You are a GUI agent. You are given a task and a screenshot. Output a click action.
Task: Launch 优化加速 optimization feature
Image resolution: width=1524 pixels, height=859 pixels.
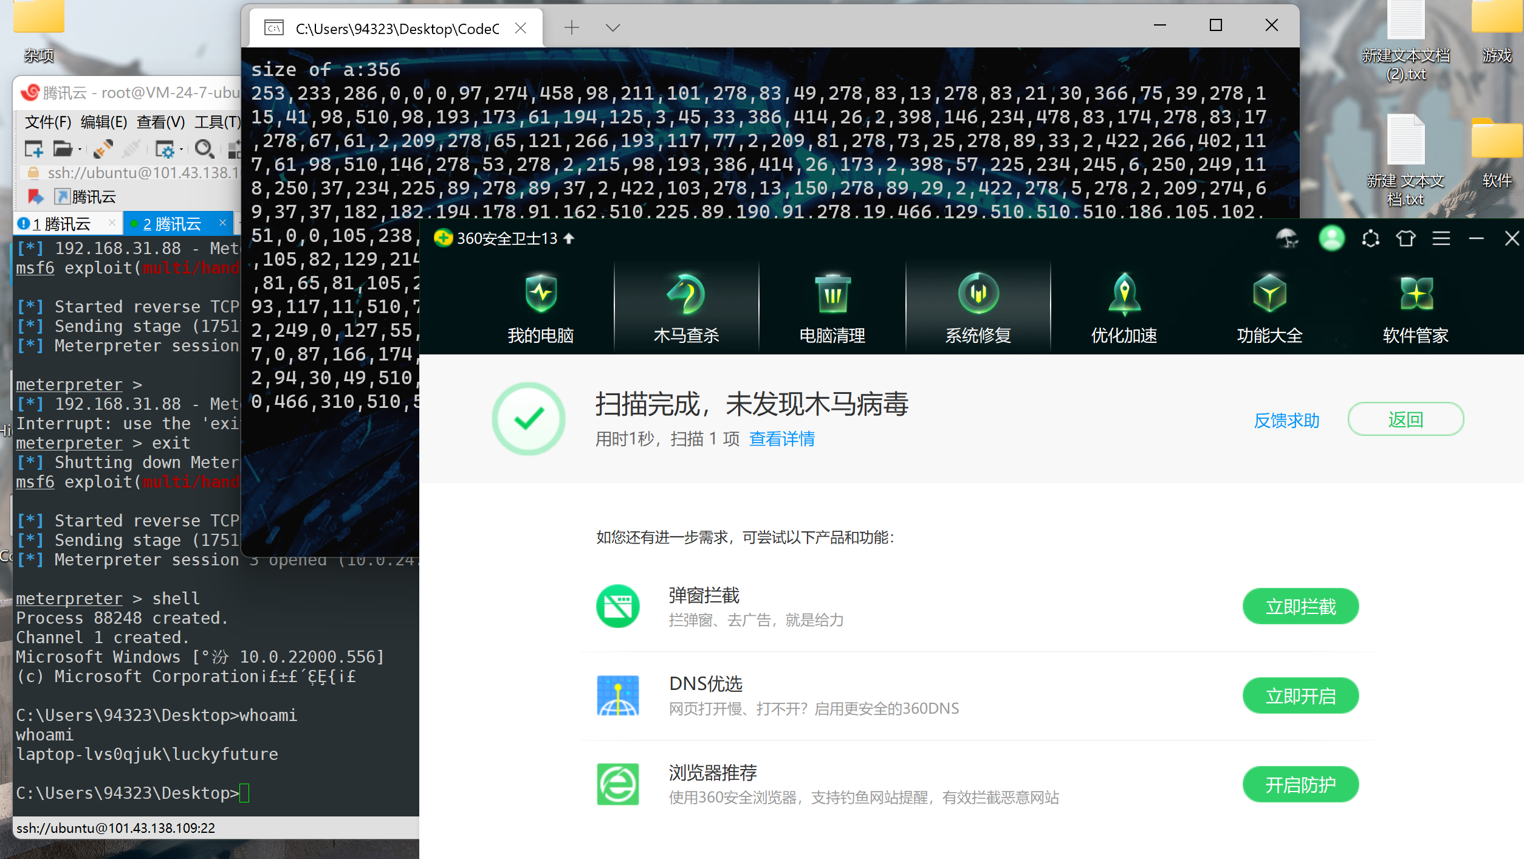[x=1123, y=307]
